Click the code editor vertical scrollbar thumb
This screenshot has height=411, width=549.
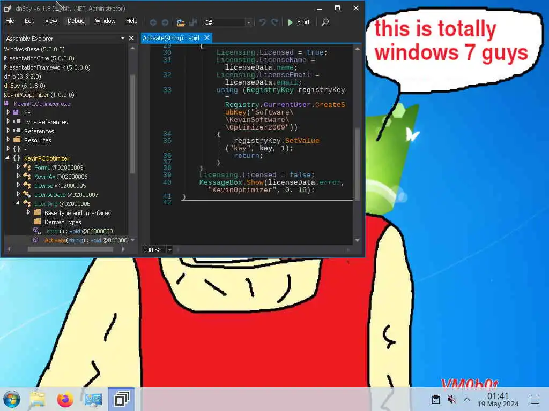357,164
